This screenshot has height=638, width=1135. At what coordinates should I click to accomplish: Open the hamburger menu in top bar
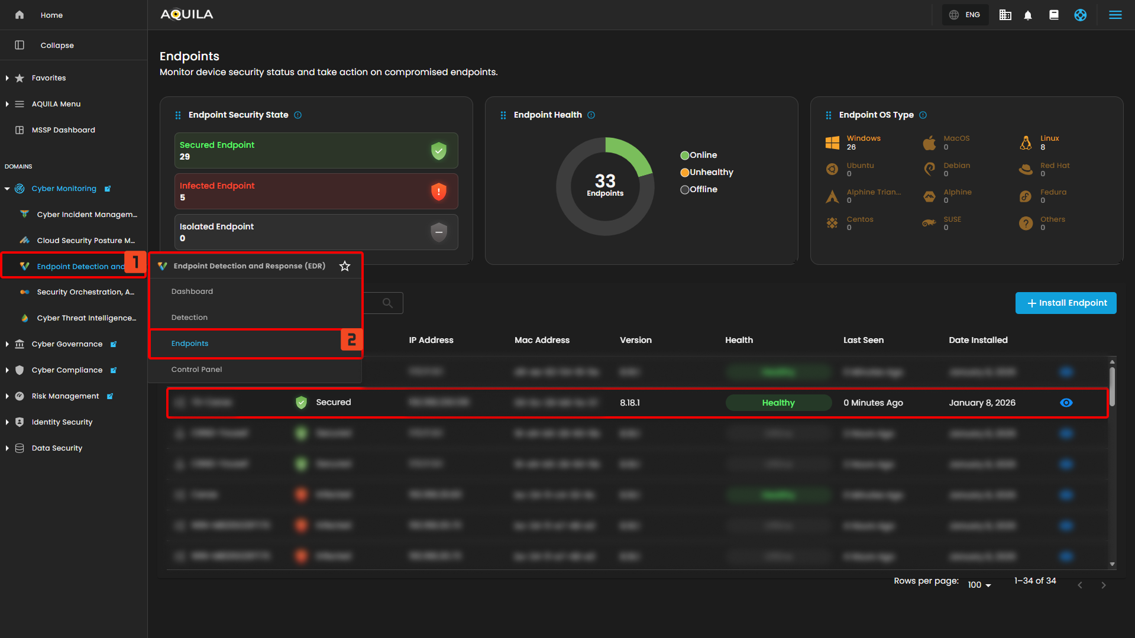[x=1115, y=15]
